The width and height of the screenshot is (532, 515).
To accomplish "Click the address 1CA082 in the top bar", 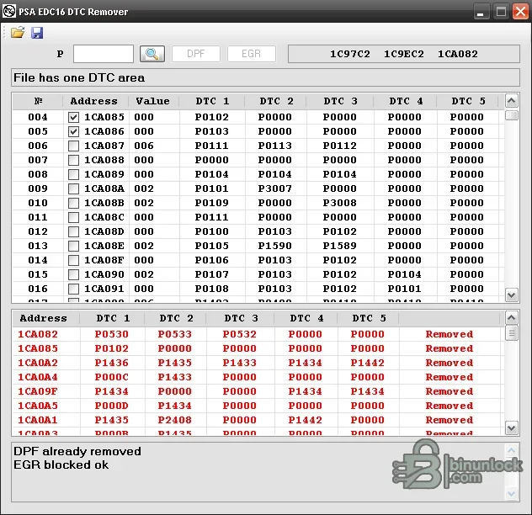I will tap(458, 54).
